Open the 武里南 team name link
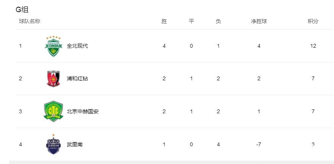Image resolution: width=334 pixels, height=164 pixels. pyautogui.click(x=75, y=145)
